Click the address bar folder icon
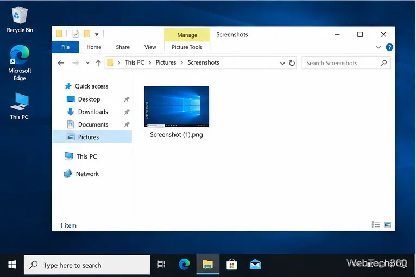 (110, 62)
